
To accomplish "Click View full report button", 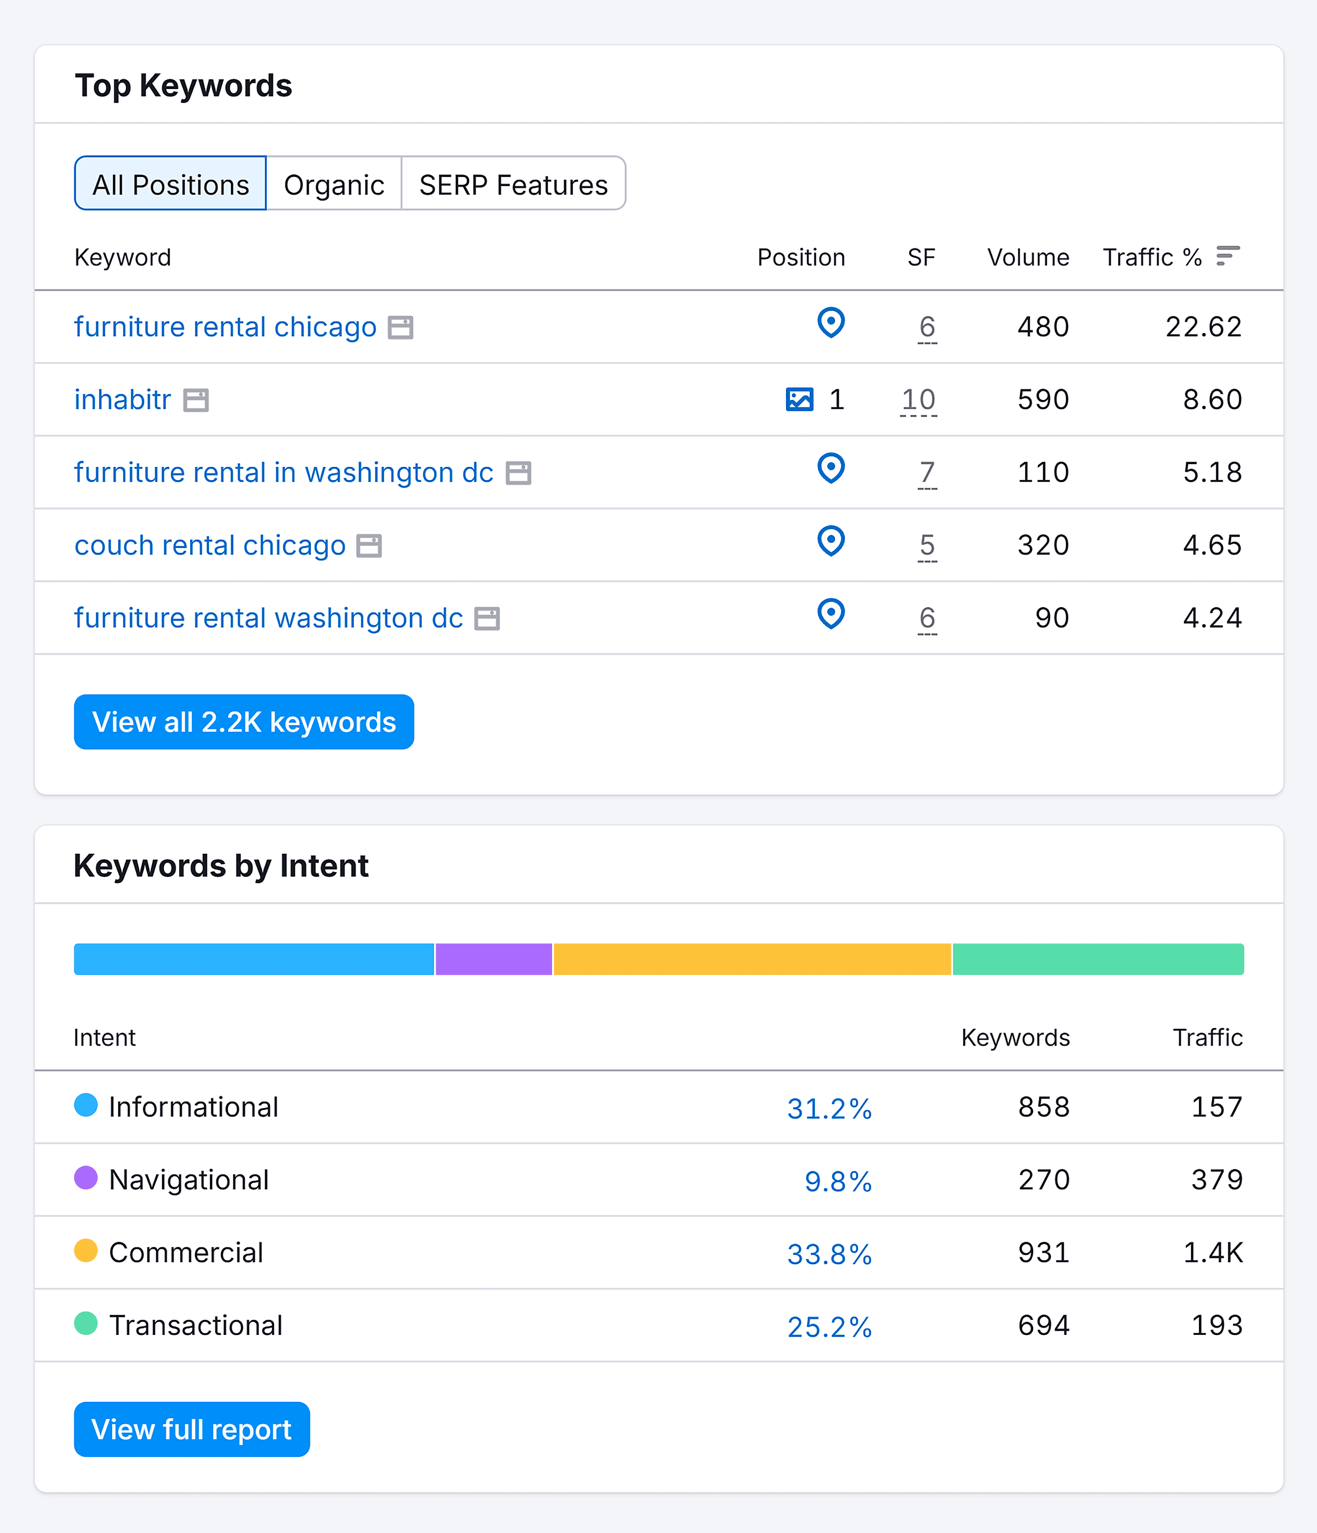I will coord(192,1429).
